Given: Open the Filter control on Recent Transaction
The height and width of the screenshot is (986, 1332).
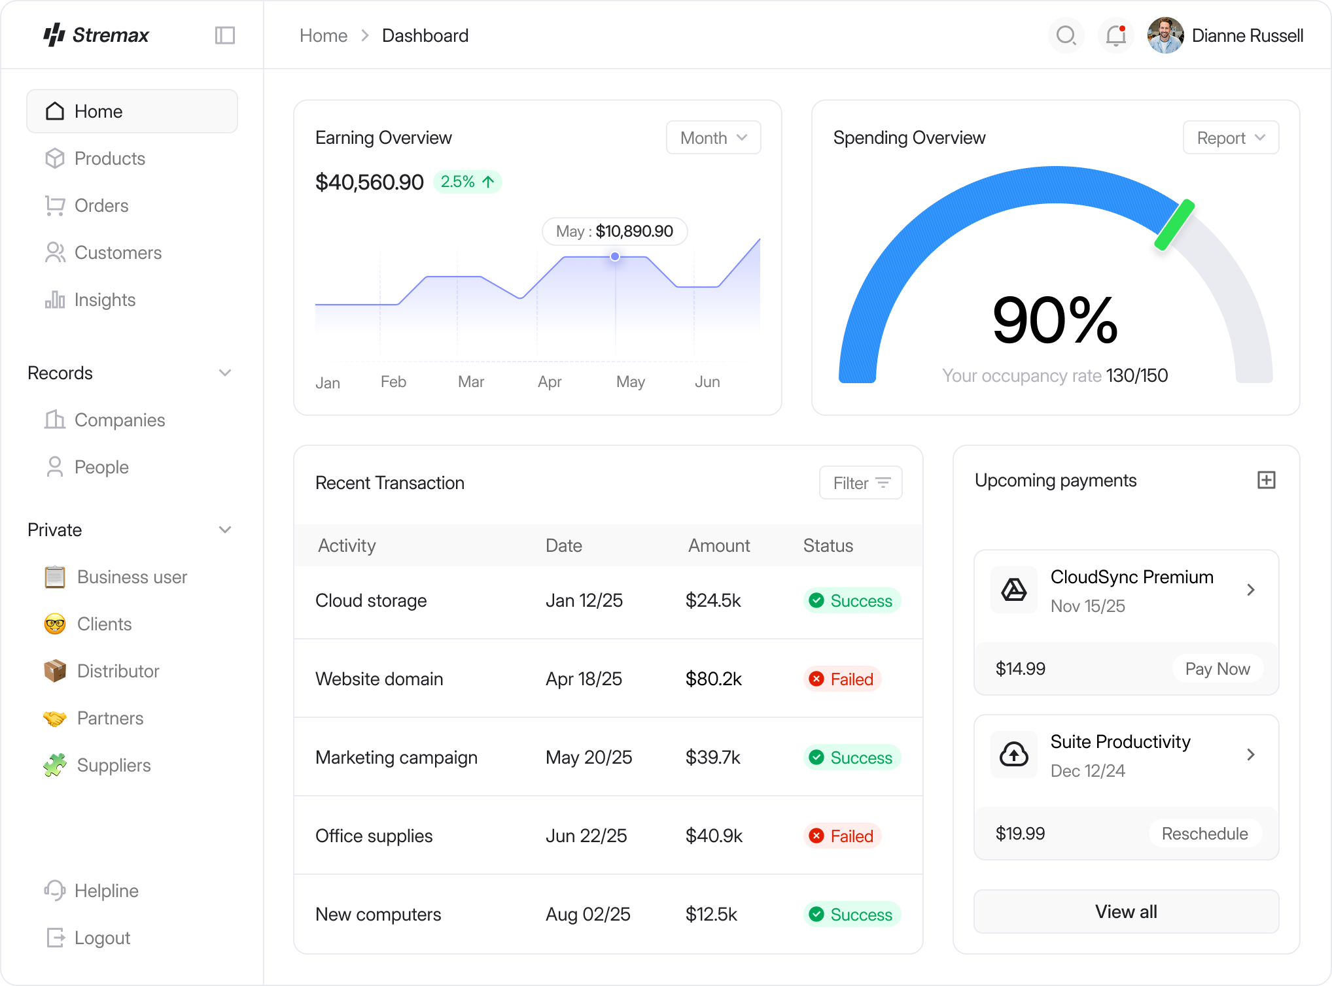Looking at the screenshot, I should click(860, 483).
